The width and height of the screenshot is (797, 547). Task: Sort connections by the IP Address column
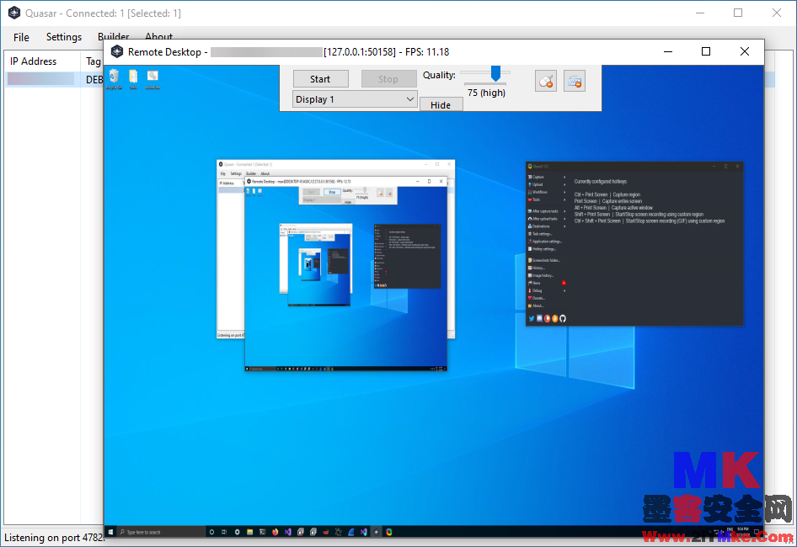tap(34, 61)
